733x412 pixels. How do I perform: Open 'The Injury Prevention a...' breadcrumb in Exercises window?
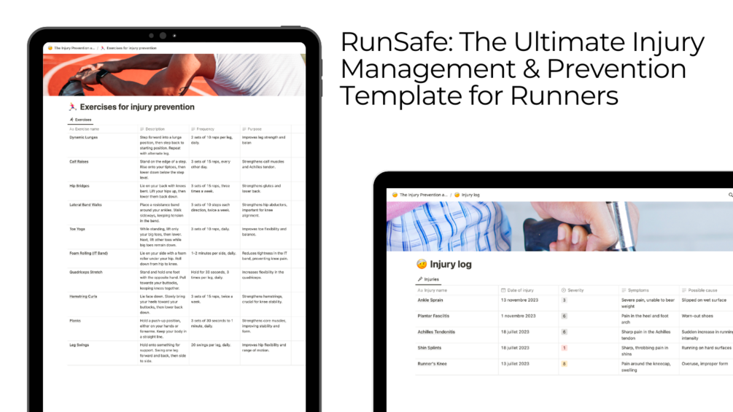click(71, 48)
